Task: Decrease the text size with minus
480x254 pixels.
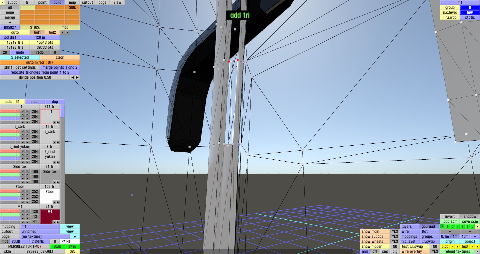Action: pyautogui.click(x=472, y=247)
